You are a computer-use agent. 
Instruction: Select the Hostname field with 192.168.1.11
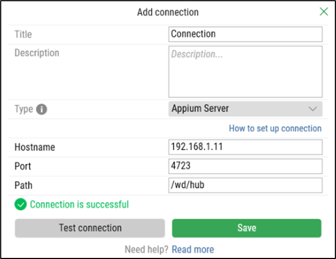click(245, 147)
